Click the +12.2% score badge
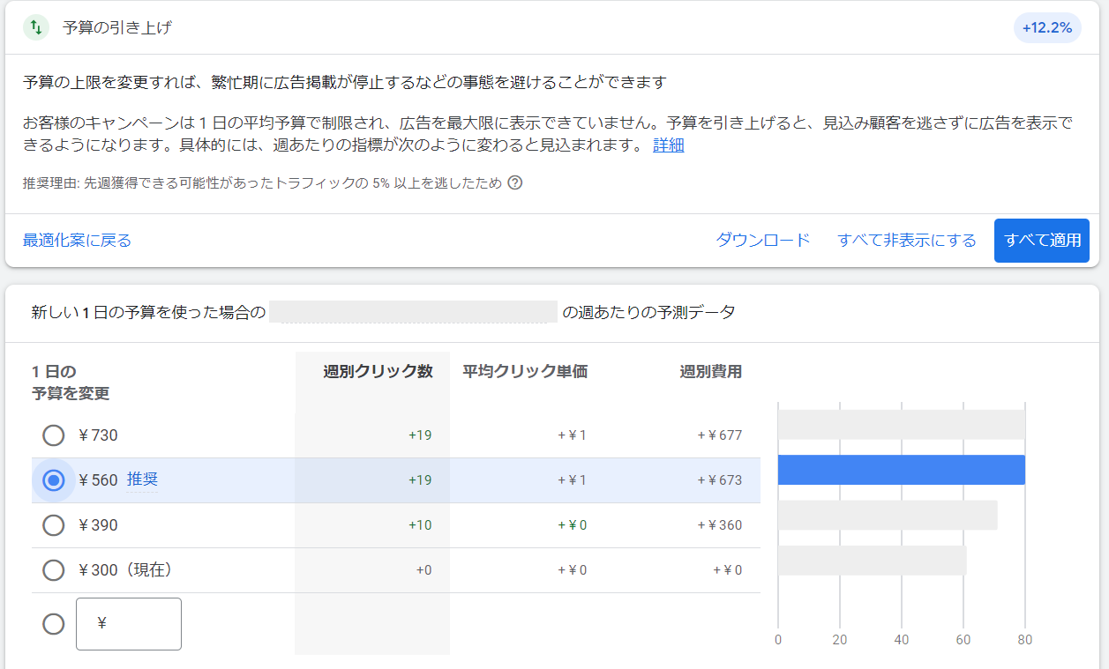This screenshot has height=669, width=1109. click(1047, 28)
